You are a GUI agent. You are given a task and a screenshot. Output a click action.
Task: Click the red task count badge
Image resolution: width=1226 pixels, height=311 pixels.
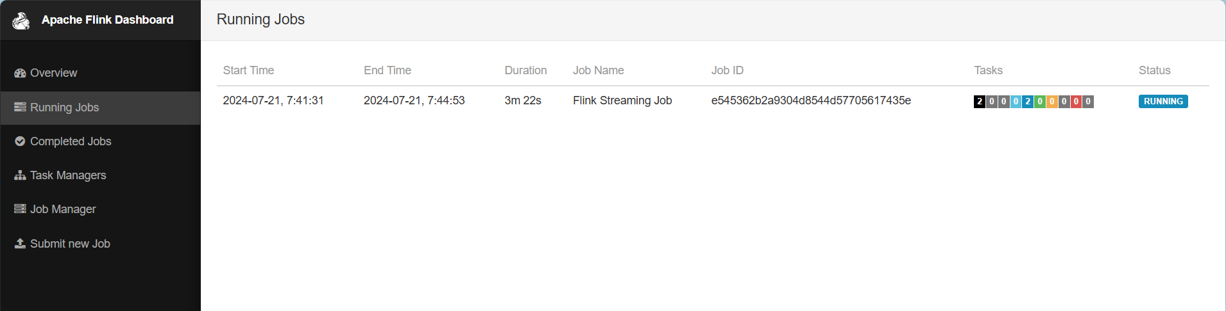tap(1076, 101)
